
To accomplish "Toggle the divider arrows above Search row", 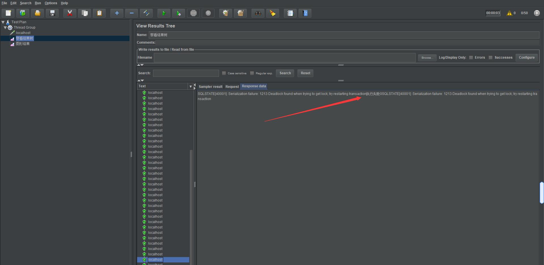I will (x=141, y=65).
